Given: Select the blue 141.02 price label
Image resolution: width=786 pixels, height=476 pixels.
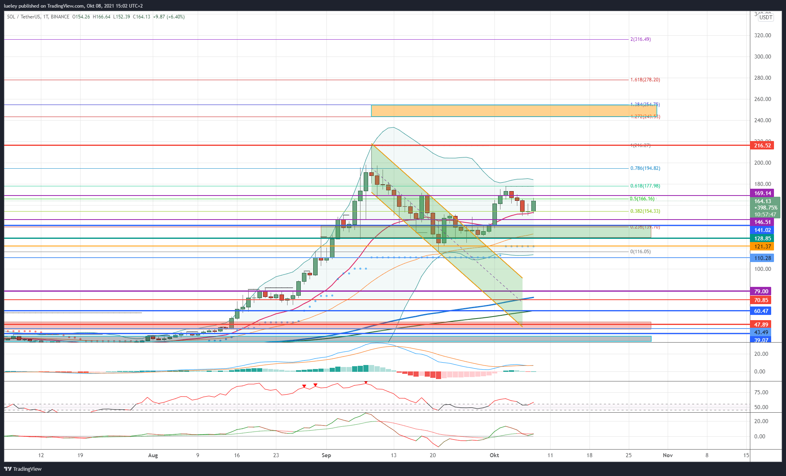Looking at the screenshot, I should (762, 230).
